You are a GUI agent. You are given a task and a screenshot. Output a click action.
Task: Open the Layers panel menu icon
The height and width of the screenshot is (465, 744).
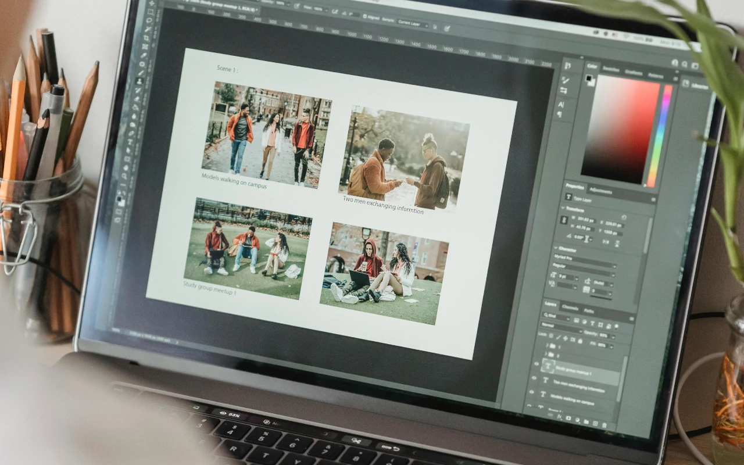point(631,318)
